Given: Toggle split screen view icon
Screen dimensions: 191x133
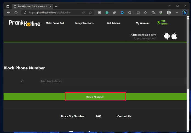Looking at the screenshot, I should tap(138, 12).
